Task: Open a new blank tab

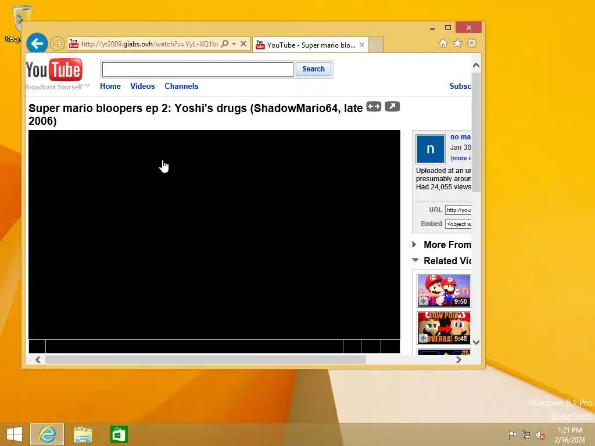Action: tap(376, 45)
